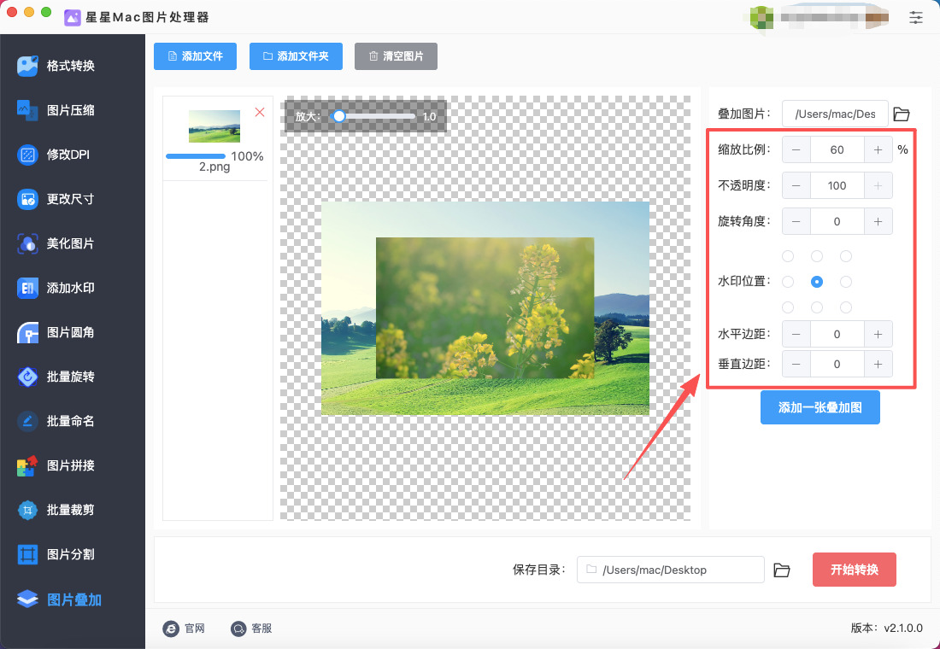940x649 pixels.
Task: Select top-center watermark position
Action: pos(816,256)
